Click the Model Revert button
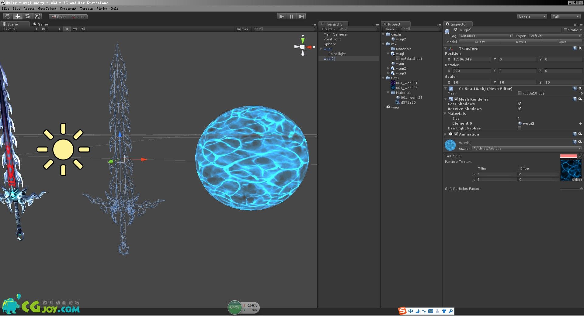Screen dimensions: 584x316 coord(521,42)
